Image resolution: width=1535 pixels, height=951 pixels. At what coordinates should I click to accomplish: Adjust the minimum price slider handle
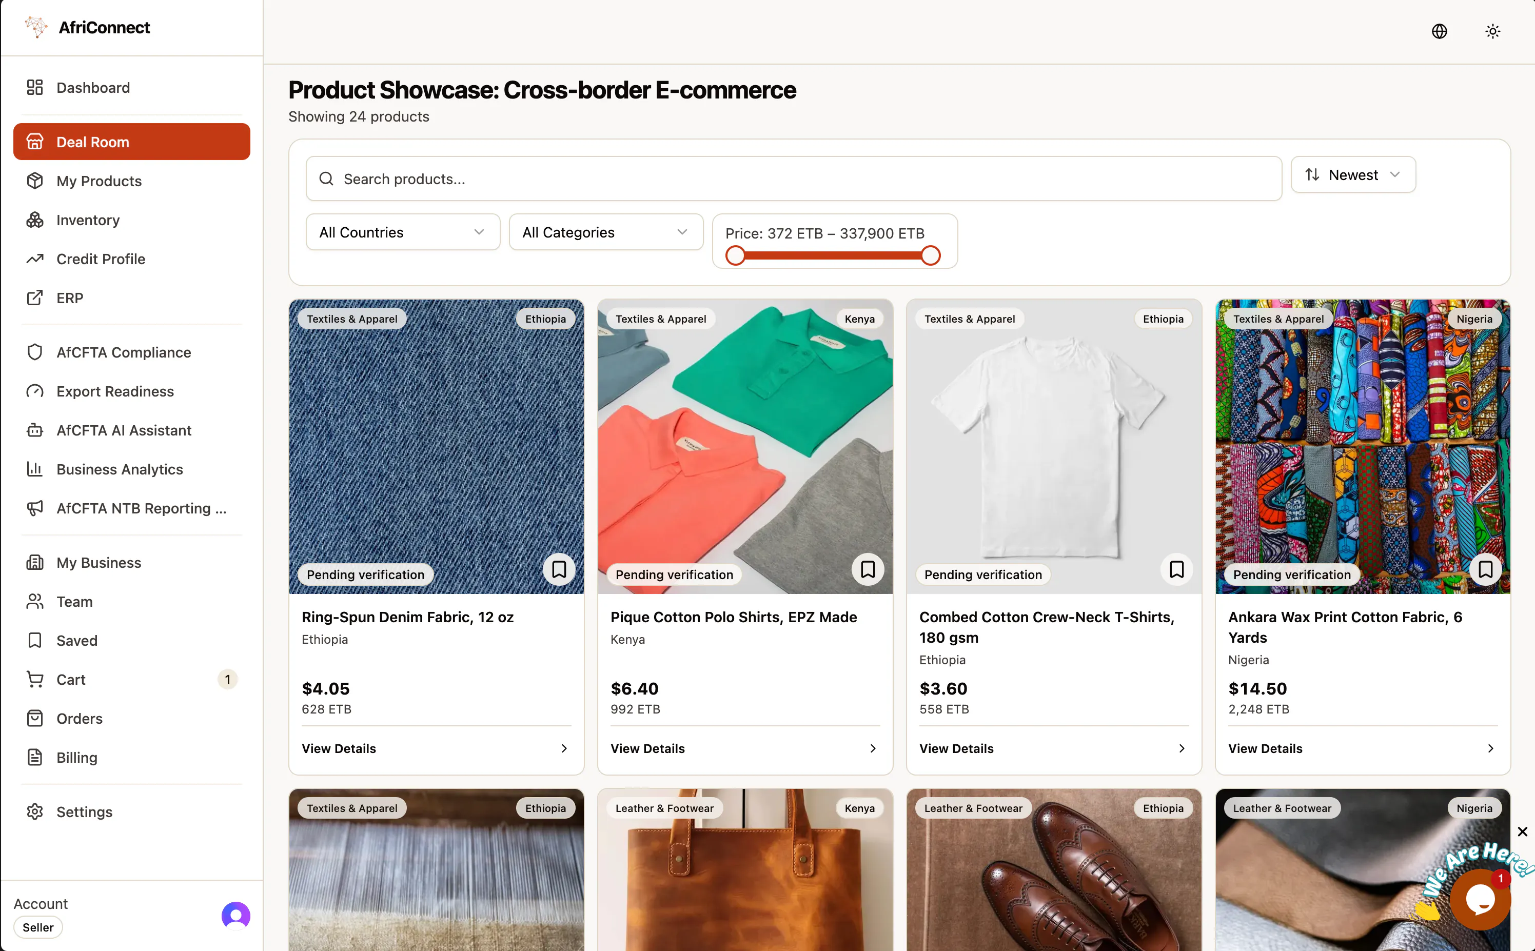(x=735, y=255)
